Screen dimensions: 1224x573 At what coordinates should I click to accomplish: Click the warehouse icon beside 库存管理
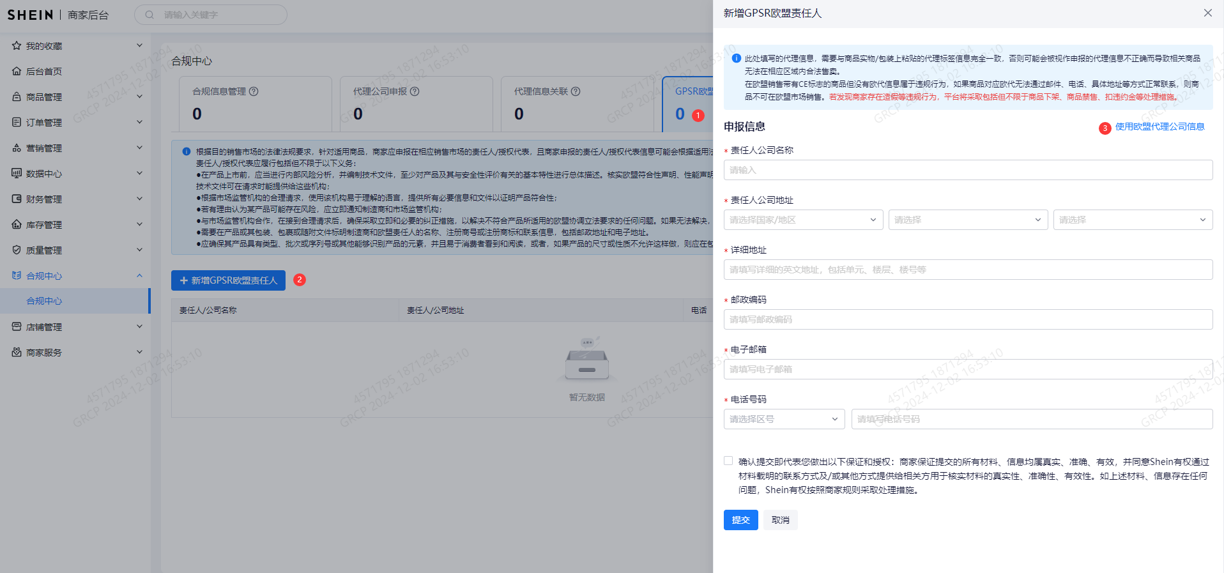click(17, 224)
